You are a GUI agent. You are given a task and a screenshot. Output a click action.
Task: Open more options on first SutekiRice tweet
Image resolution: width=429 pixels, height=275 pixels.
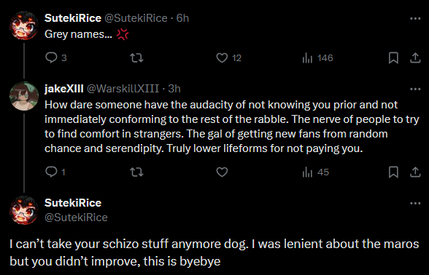coord(415,19)
